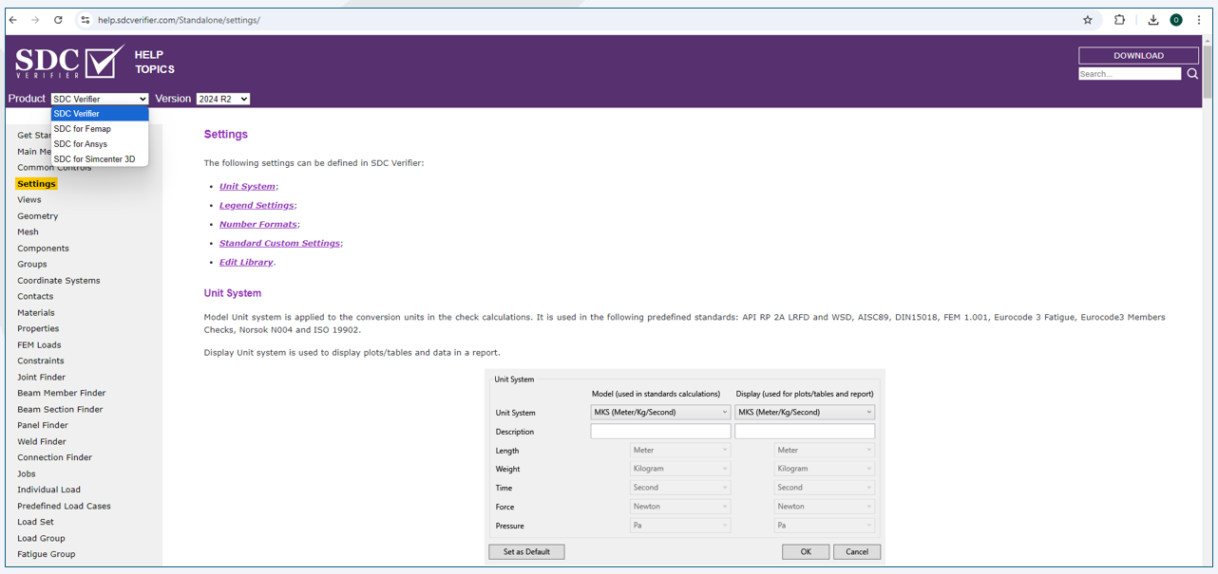This screenshot has height=574, width=1218.
Task: Open the Geometry help topic
Action: coord(38,216)
